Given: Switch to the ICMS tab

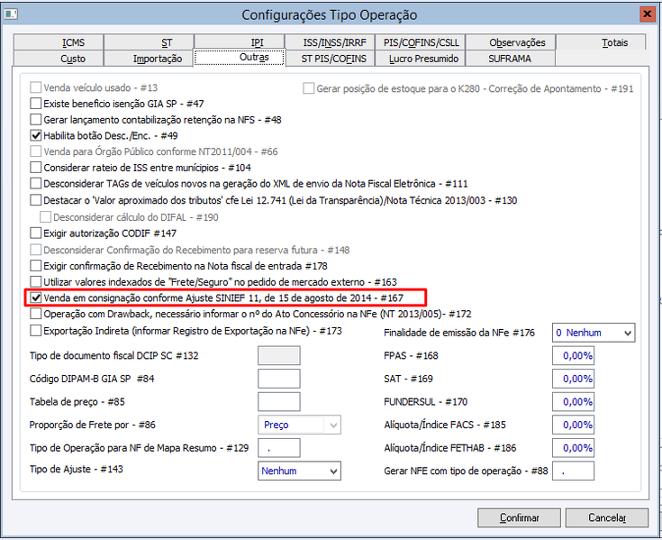Looking at the screenshot, I should point(59,42).
